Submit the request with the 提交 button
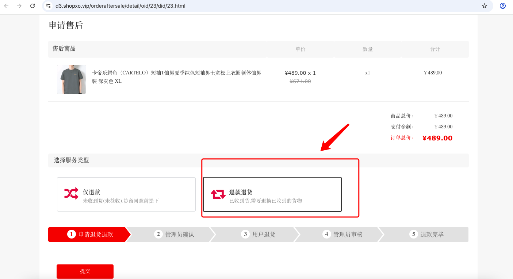This screenshot has width=513, height=279. (85, 271)
